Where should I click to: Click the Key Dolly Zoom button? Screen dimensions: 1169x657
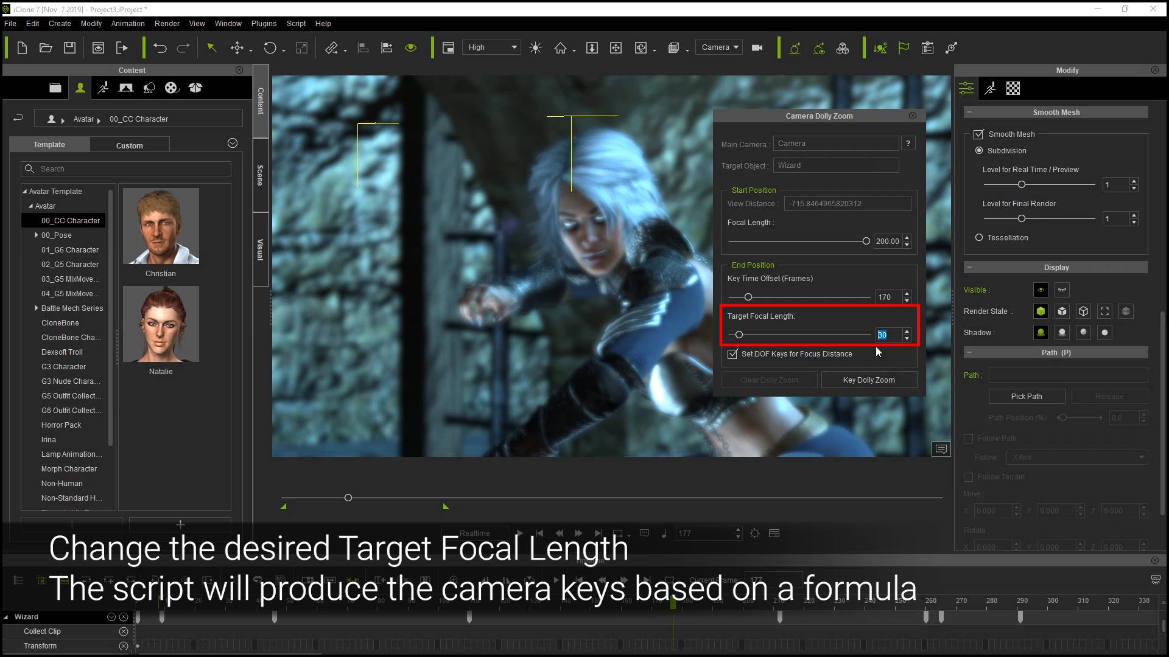(x=869, y=379)
